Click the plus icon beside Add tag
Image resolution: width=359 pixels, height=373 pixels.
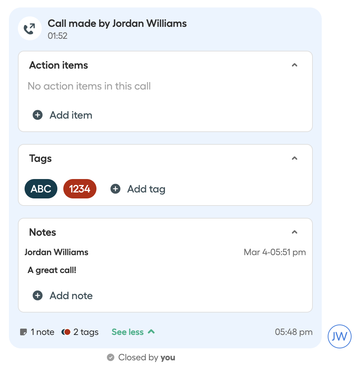click(115, 189)
